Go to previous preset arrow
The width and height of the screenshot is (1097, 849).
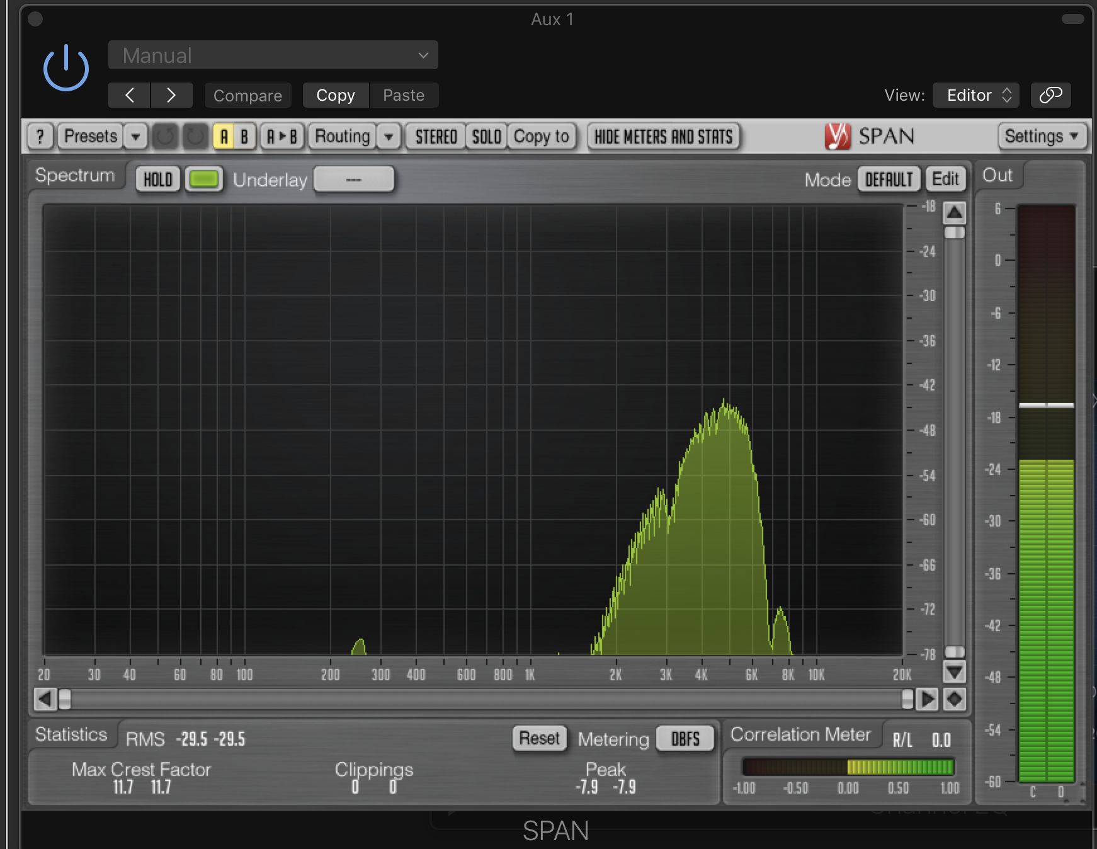[129, 95]
